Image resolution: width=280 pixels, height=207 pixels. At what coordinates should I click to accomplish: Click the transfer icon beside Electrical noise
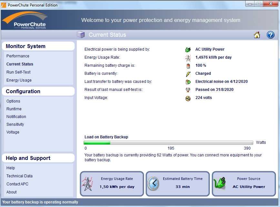click(x=188, y=82)
